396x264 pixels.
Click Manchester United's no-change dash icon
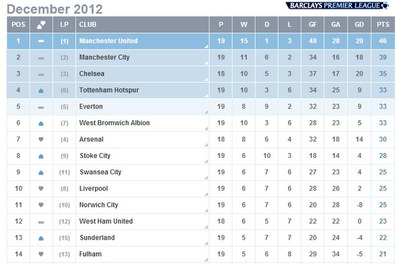41,41
